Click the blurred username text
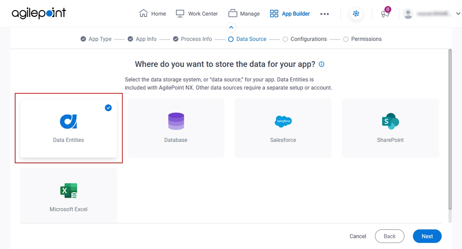The height and width of the screenshot is (249, 462). coord(434,14)
